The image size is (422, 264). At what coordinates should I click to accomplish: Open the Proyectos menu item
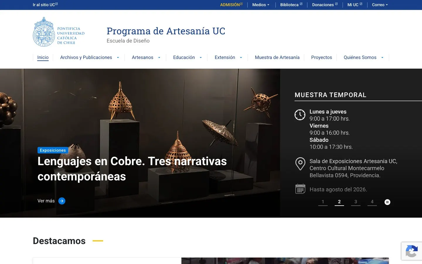pos(321,57)
